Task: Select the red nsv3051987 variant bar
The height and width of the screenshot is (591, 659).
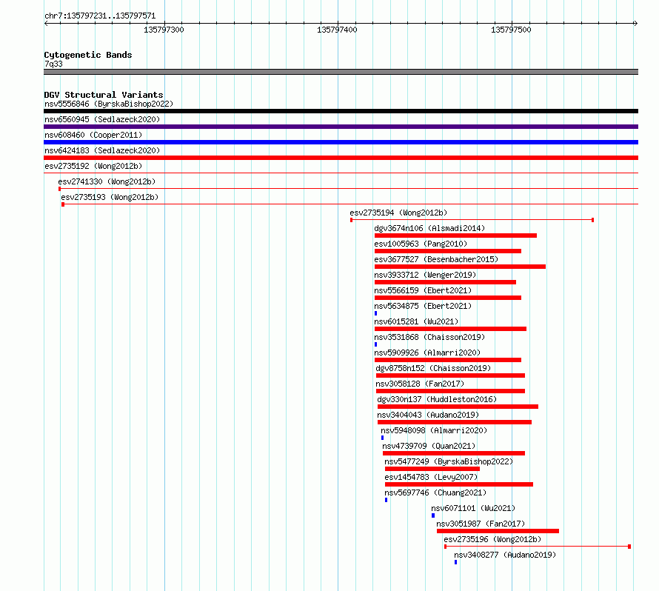Action: [x=498, y=531]
